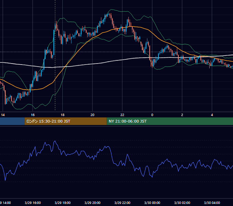Click hour label 22 on chart axis
The height and width of the screenshot is (206, 233).
coord(122,115)
